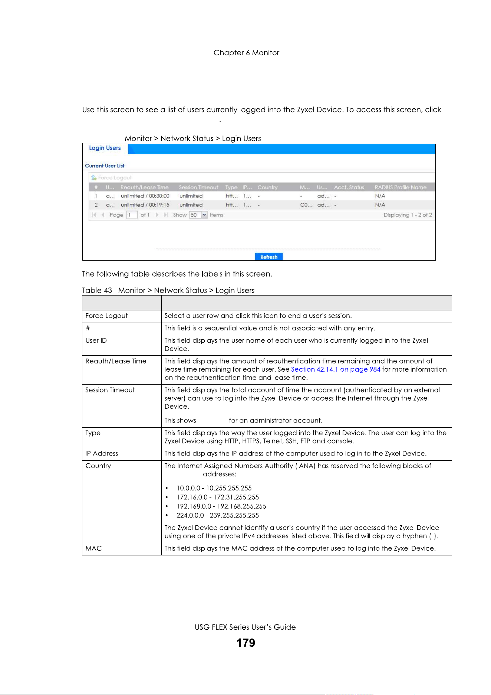The height and width of the screenshot is (695, 491).
Task: Click the Session Timeout 'unlimited' cell in row 2
Action: tap(191, 205)
